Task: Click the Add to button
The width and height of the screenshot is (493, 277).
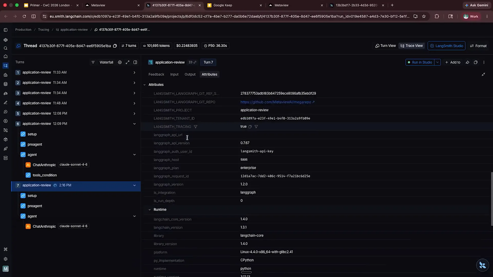Action: 453,62
